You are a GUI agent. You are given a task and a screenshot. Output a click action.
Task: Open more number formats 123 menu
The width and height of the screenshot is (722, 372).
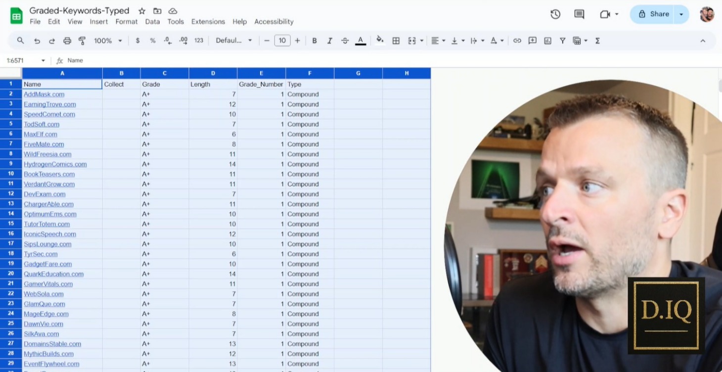(x=199, y=41)
